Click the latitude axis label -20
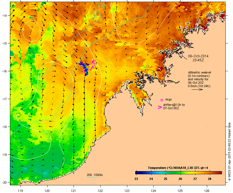This screenshot has width=233, height=193. (4, 182)
